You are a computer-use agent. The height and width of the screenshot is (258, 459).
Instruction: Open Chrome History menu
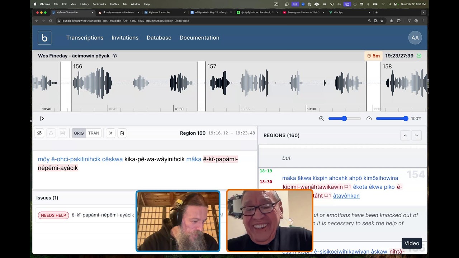pyautogui.click(x=85, y=4)
